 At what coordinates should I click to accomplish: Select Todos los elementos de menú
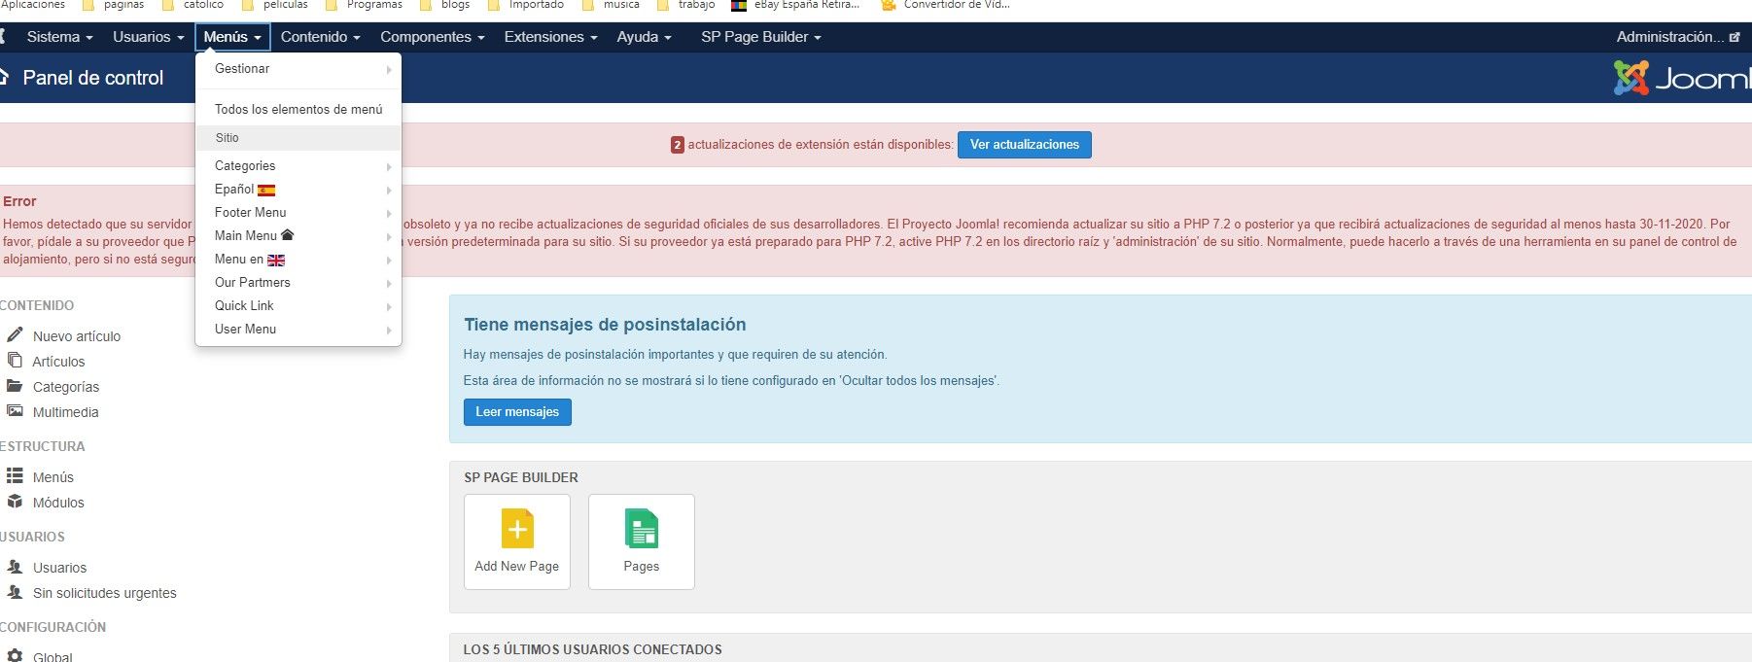pyautogui.click(x=298, y=109)
